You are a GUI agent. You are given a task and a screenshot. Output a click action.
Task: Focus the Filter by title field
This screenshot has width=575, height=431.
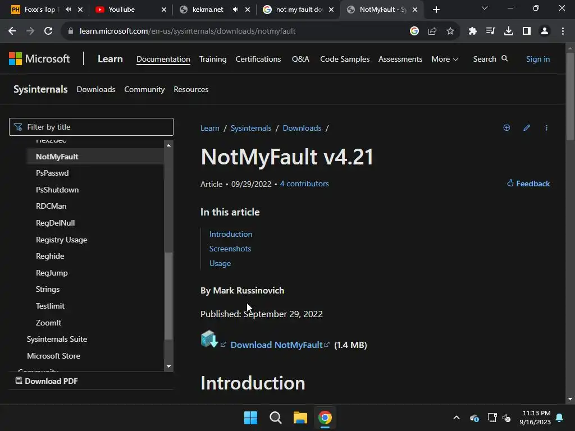point(91,127)
